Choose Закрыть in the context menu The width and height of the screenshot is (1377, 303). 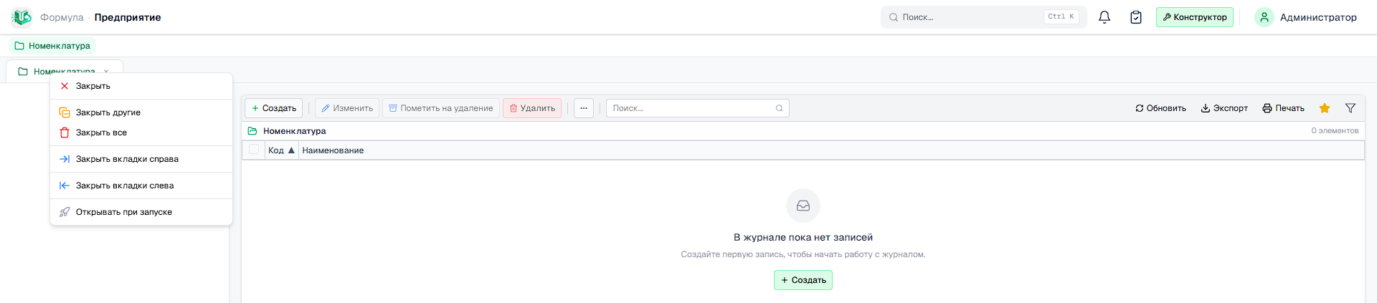tap(141, 86)
